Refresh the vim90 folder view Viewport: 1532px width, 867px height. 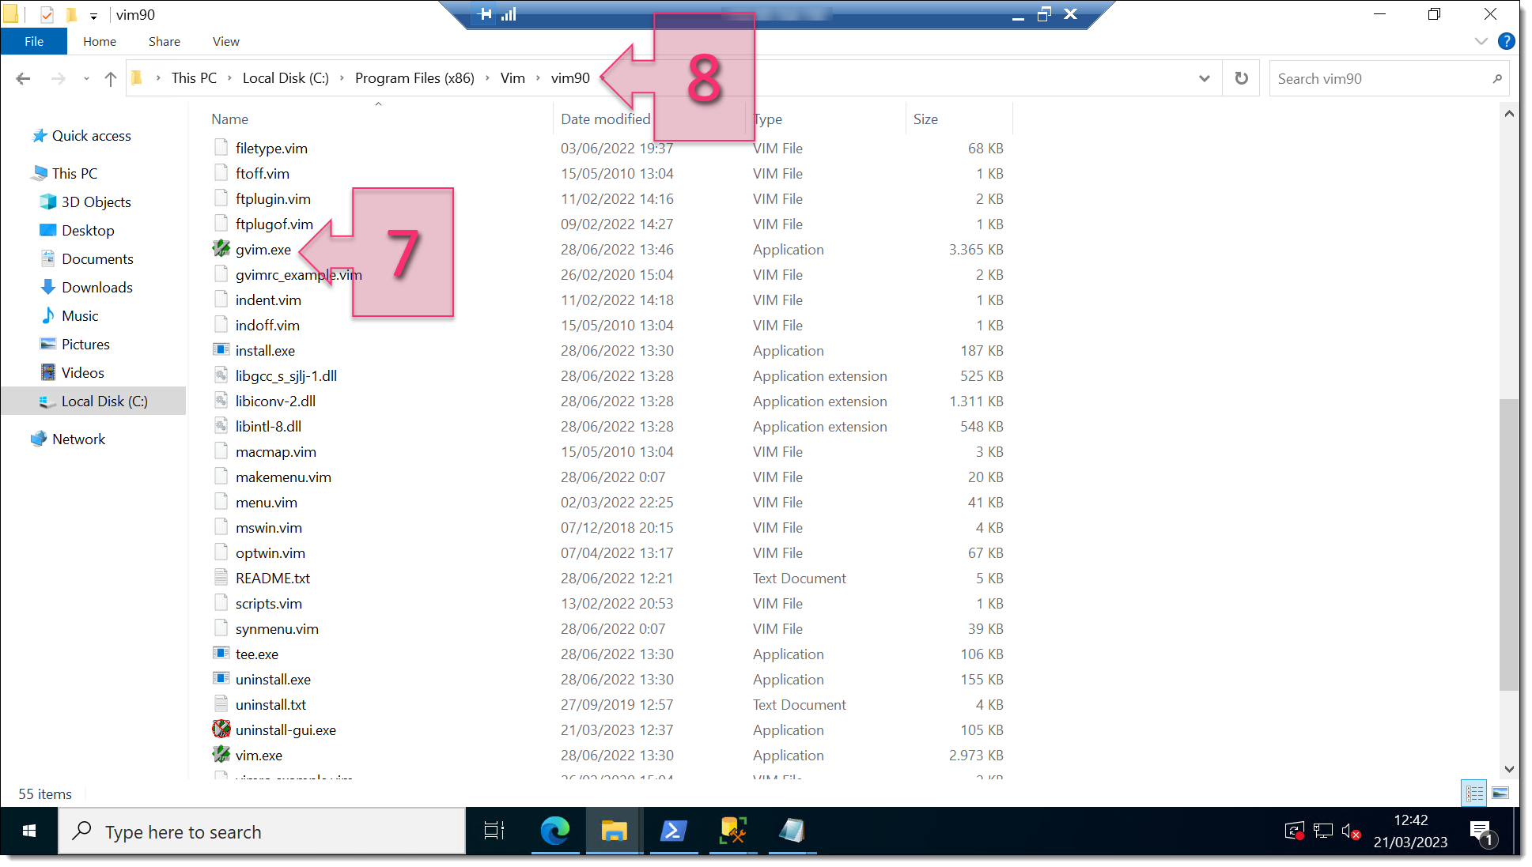(x=1241, y=78)
